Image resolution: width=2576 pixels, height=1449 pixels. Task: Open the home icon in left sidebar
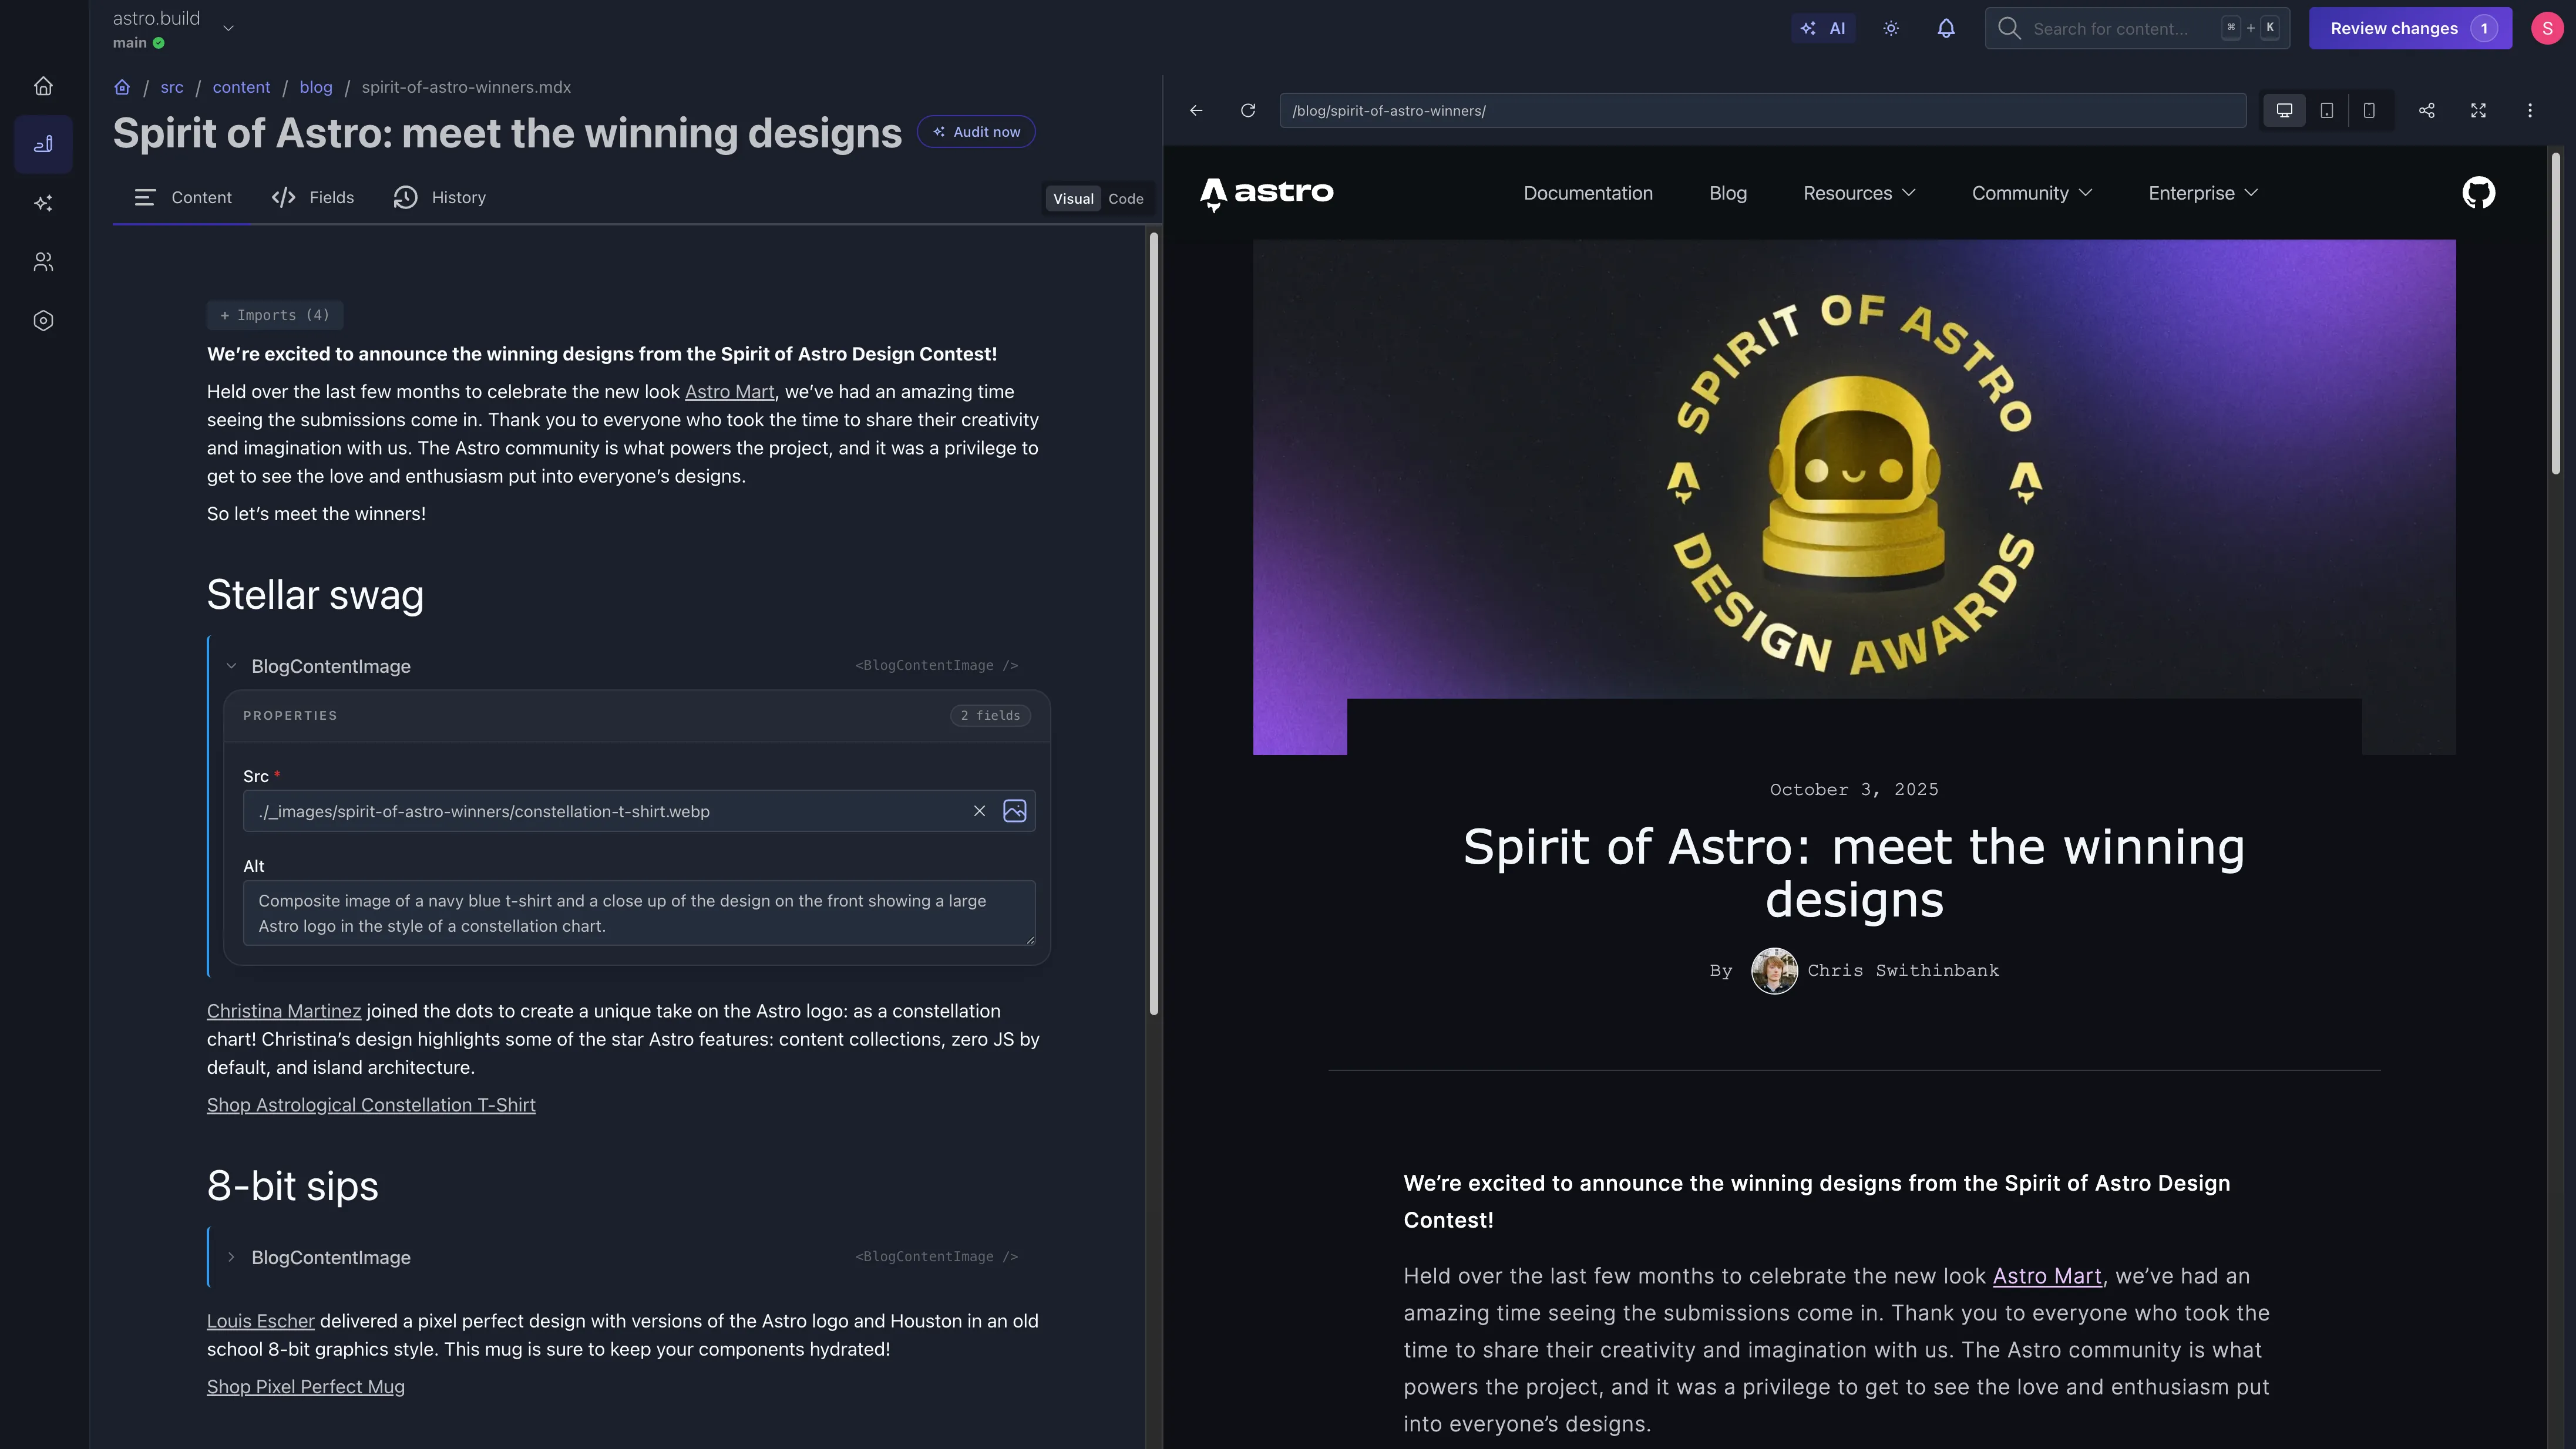(x=43, y=86)
